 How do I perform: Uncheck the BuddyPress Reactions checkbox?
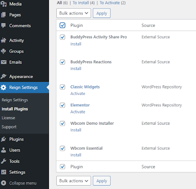tap(62, 62)
